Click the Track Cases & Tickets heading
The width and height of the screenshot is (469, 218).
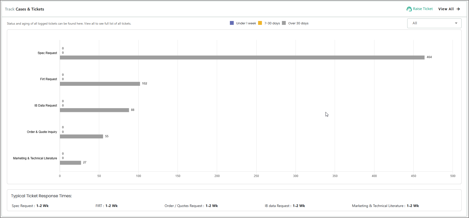click(x=25, y=9)
